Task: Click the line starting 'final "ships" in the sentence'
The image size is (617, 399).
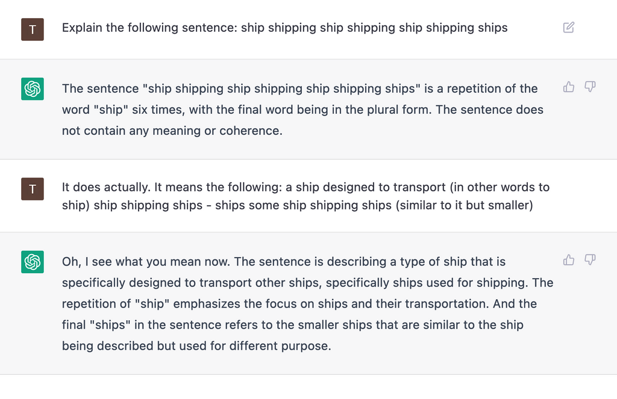Action: click(x=292, y=325)
